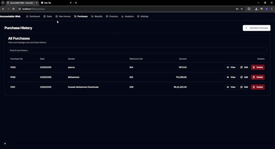Go to the Sales page
The width and height of the screenshot is (275, 149).
pyautogui.click(x=48, y=16)
